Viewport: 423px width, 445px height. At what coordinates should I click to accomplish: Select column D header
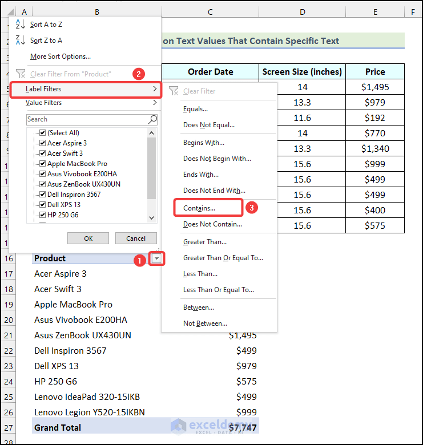pyautogui.click(x=303, y=12)
